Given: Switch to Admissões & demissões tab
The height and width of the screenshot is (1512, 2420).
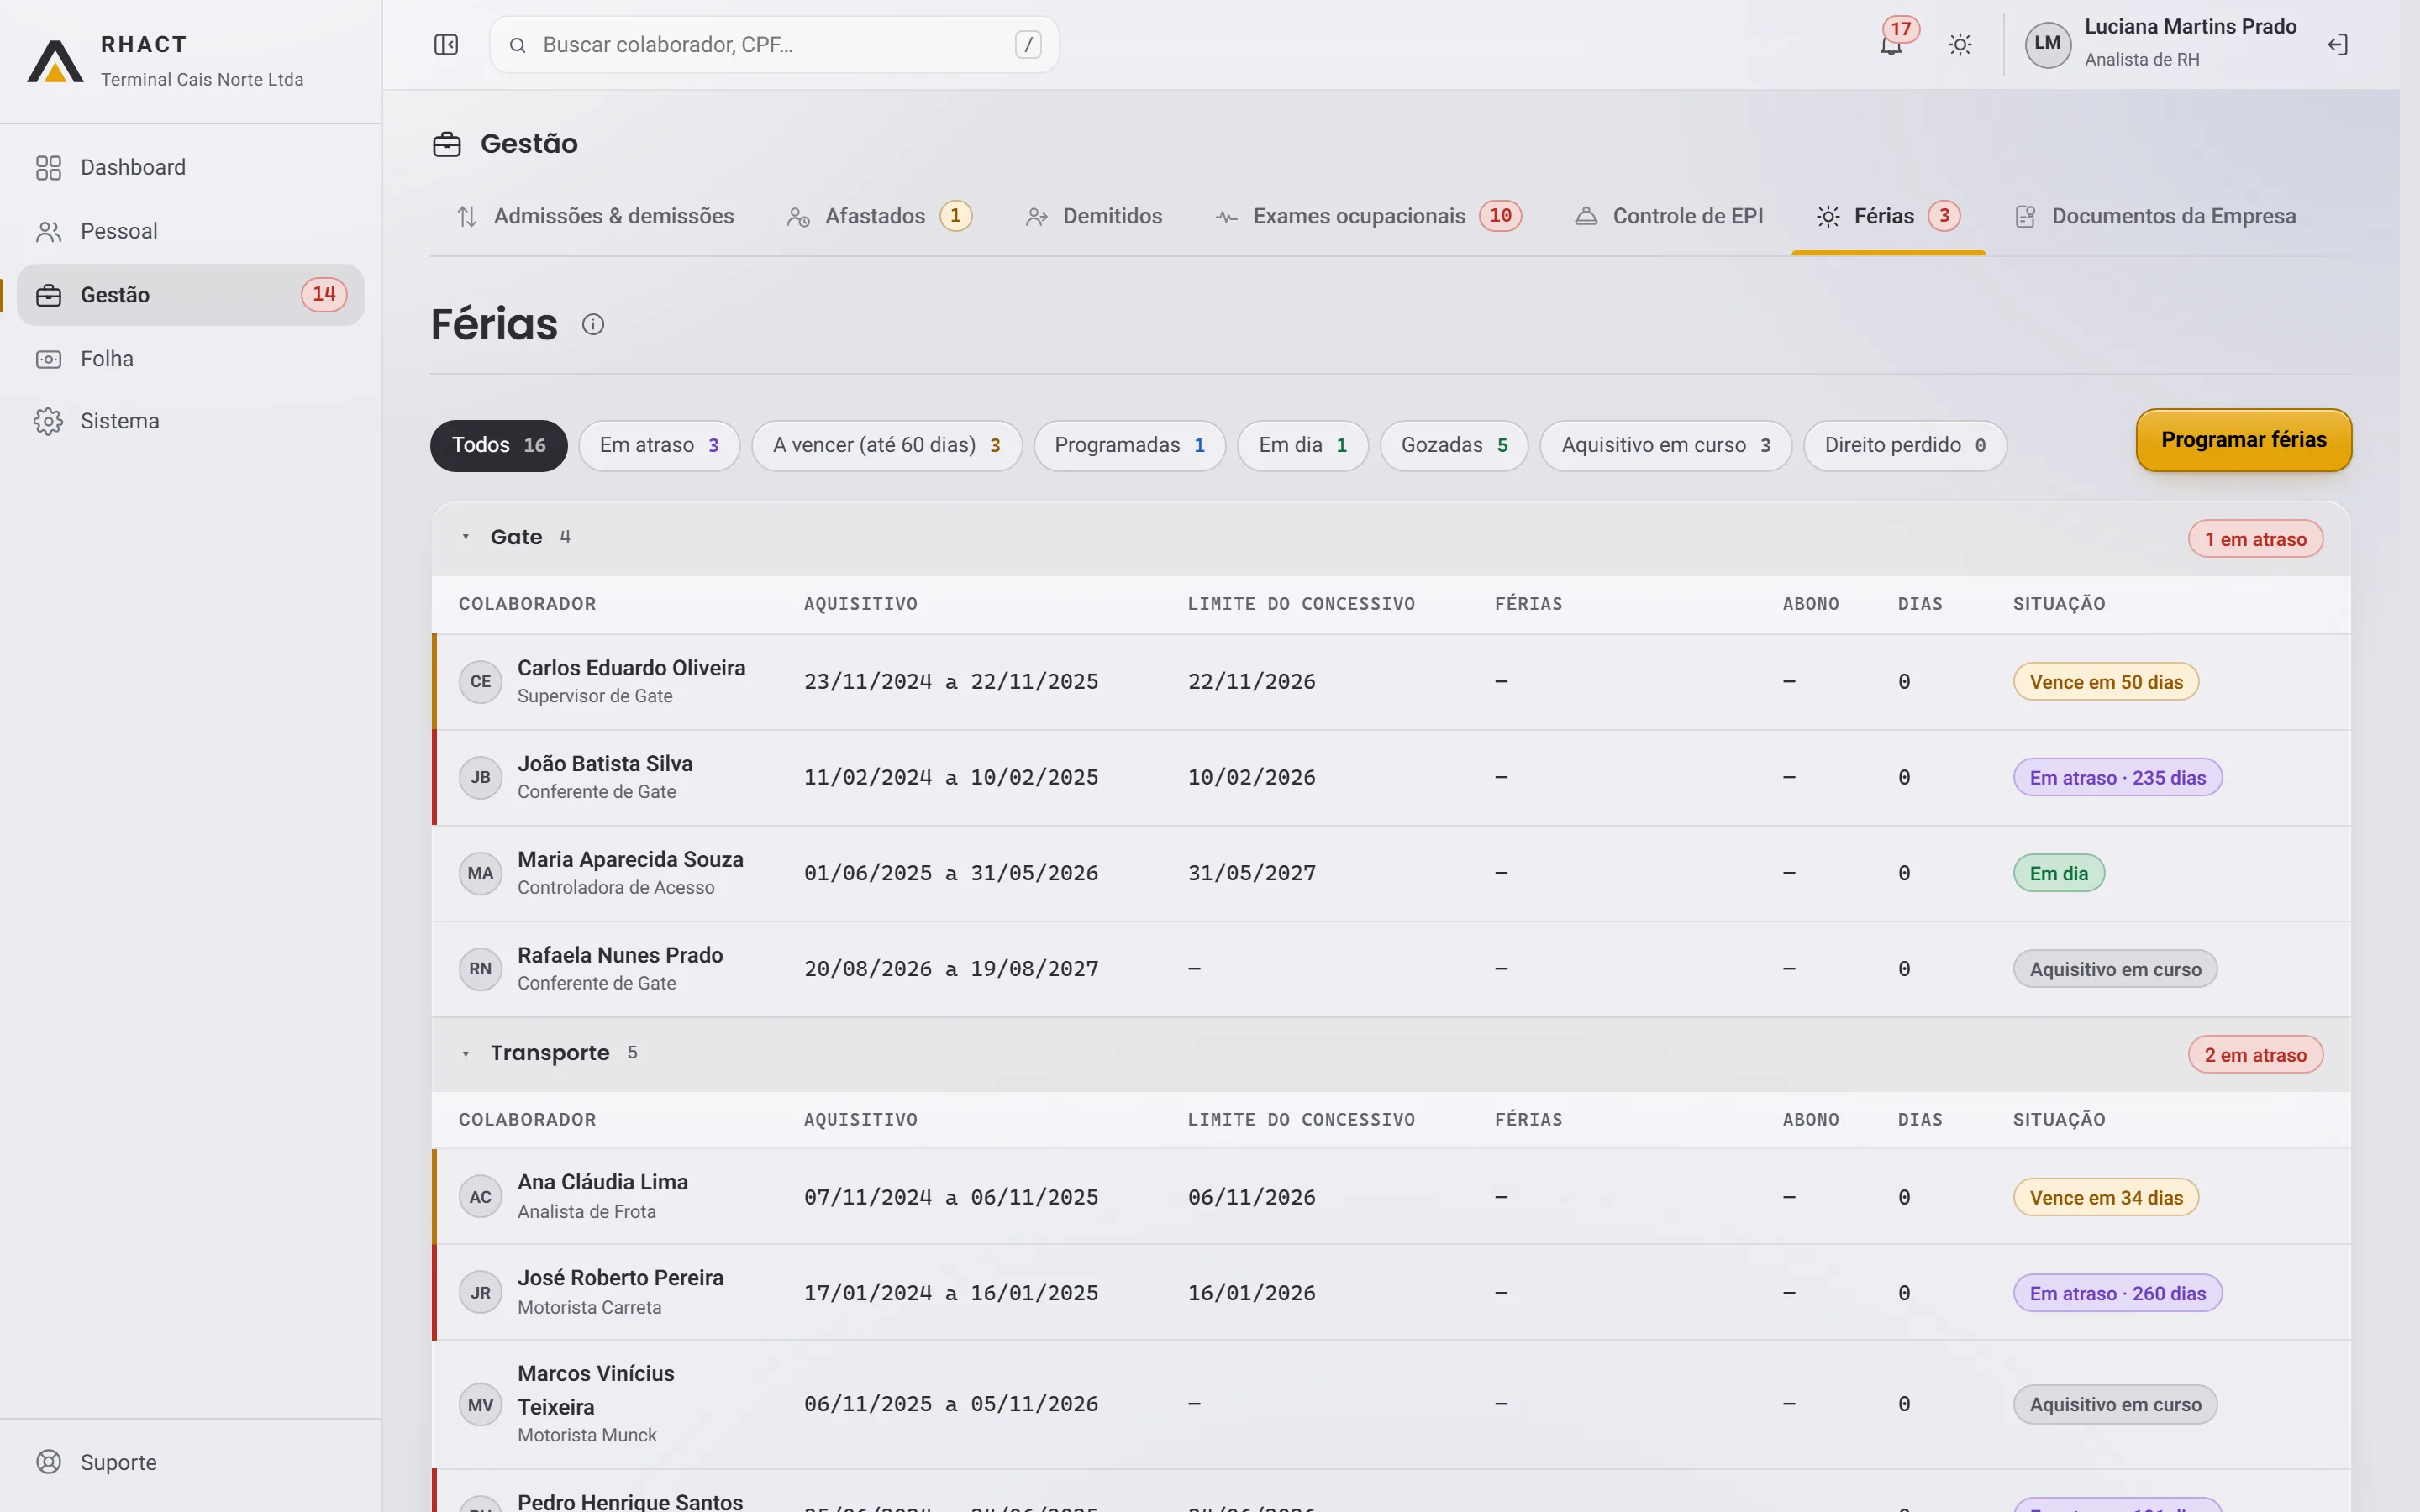Looking at the screenshot, I should [x=595, y=216].
